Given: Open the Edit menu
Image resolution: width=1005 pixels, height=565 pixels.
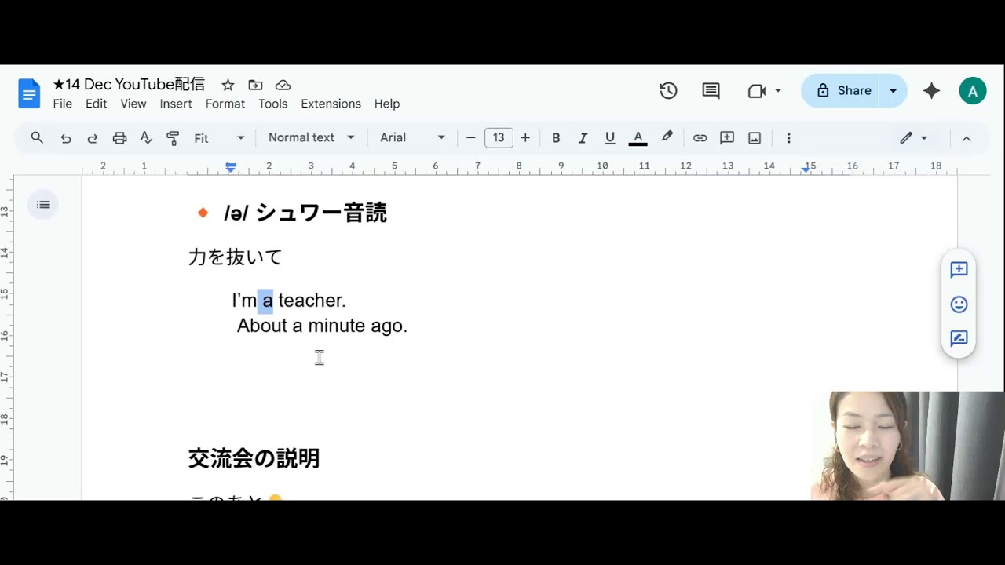Looking at the screenshot, I should [x=96, y=104].
